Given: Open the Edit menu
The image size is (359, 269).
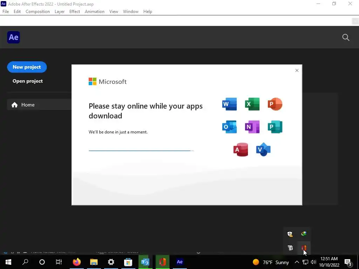Looking at the screenshot, I should tap(17, 12).
